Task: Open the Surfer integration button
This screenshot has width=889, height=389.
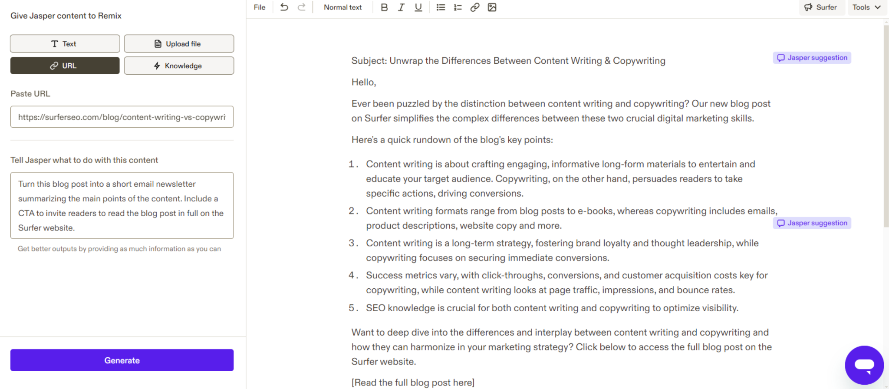Action: (821, 7)
